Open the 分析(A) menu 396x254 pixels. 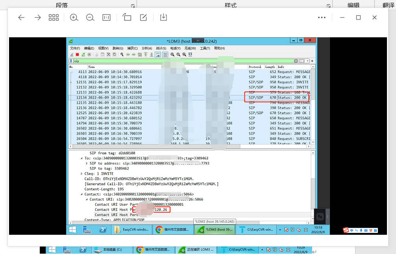tap(147, 48)
